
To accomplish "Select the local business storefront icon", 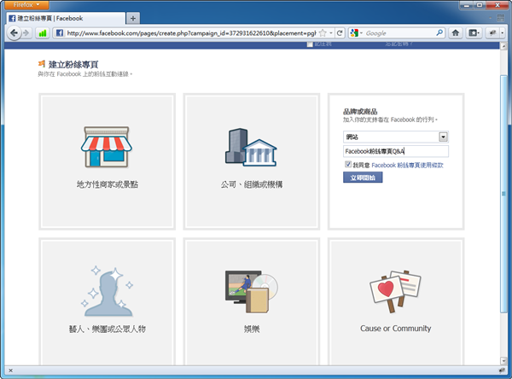I will coord(107,147).
